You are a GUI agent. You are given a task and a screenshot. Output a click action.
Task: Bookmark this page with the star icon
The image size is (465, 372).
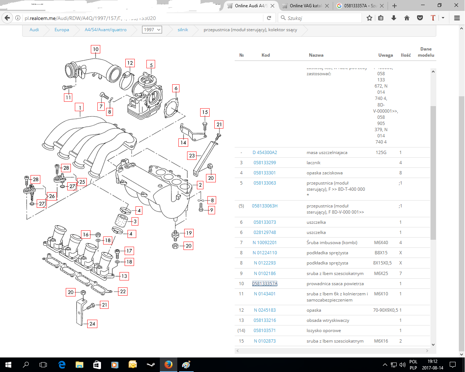(369, 18)
